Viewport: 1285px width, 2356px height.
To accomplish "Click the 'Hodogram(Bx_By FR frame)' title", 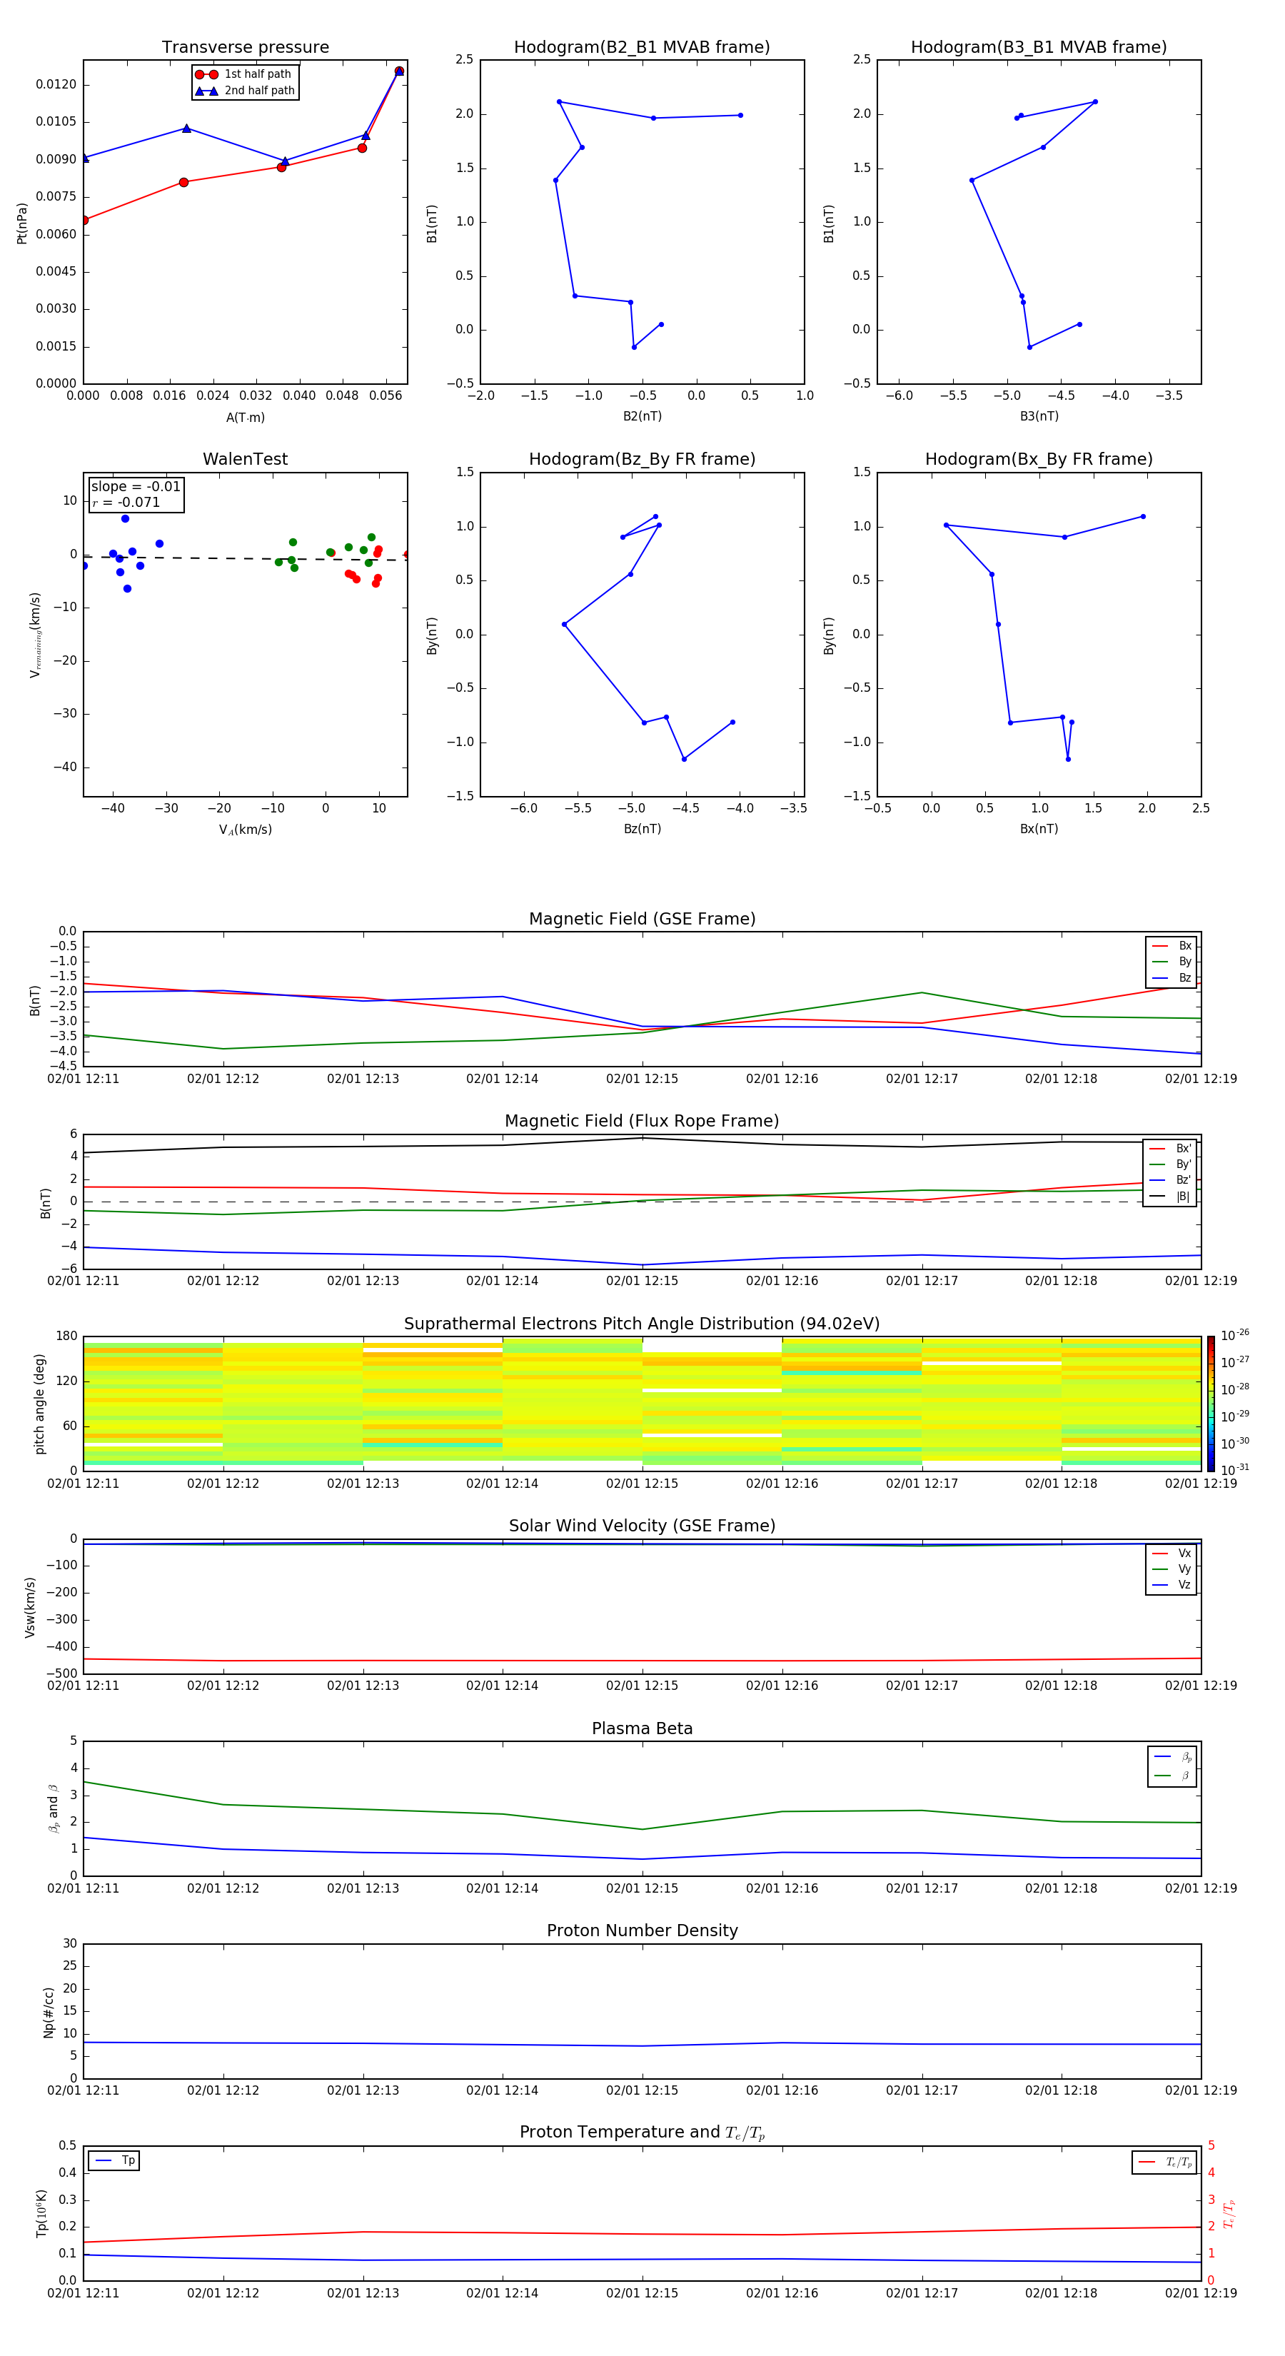I will click(1039, 459).
